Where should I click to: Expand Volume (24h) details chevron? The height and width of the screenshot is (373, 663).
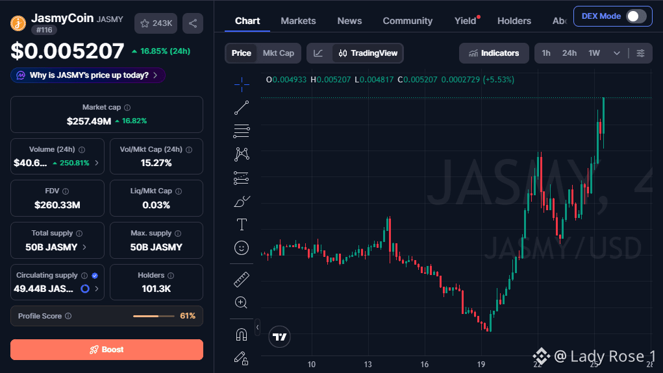point(97,163)
